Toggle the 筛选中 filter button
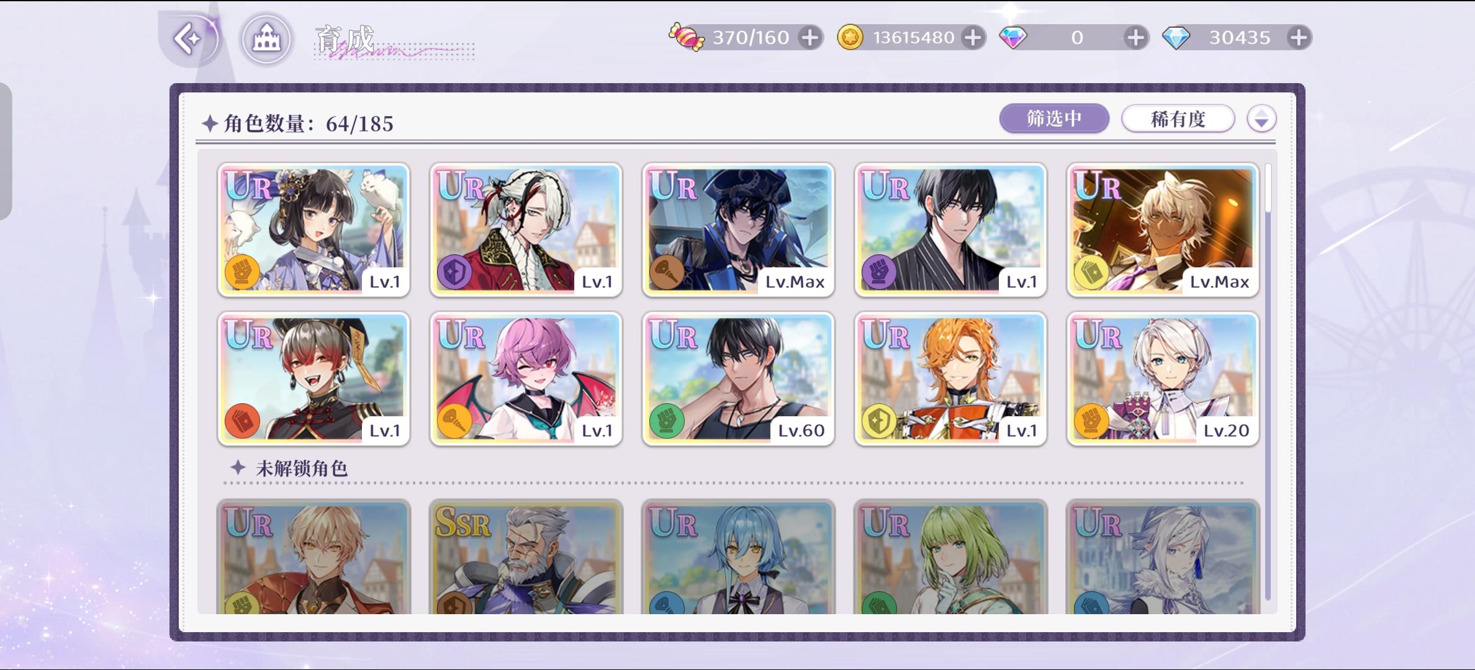The width and height of the screenshot is (1475, 670). pyautogui.click(x=1054, y=118)
